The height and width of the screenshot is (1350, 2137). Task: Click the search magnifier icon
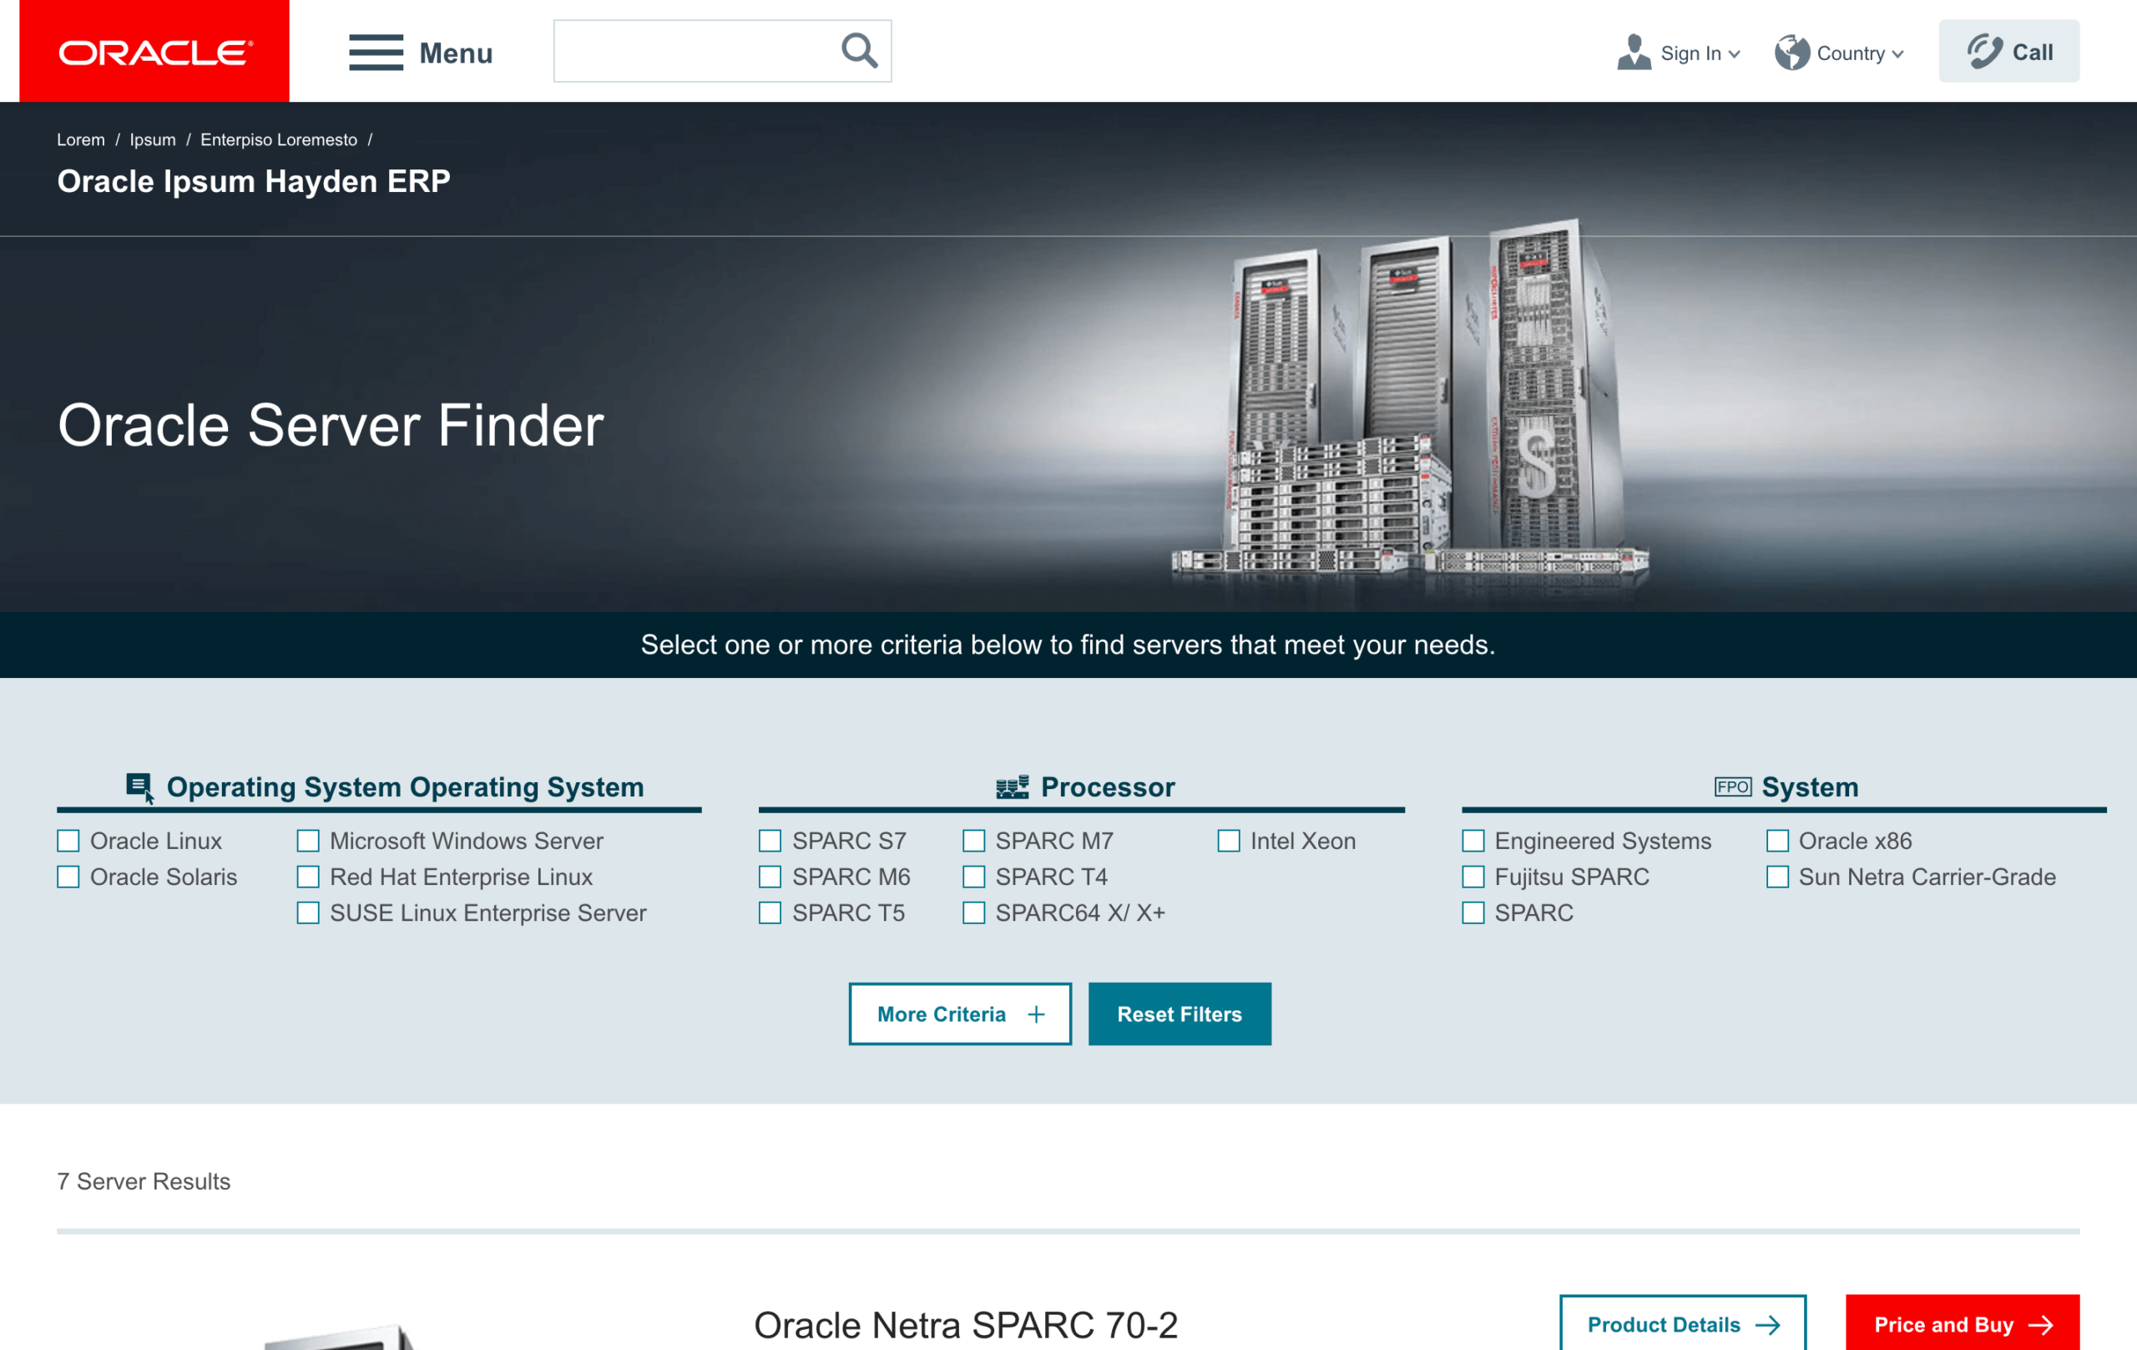coord(859,51)
